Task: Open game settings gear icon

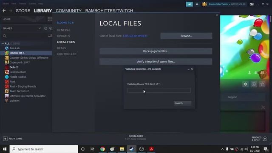Action: 246,84
